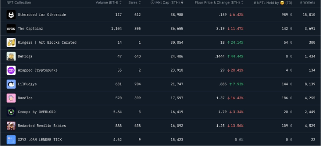Viewport: 321px width, 146px height.
Task: Open the Redacted Remilio Babies collection link
Action: point(42,126)
